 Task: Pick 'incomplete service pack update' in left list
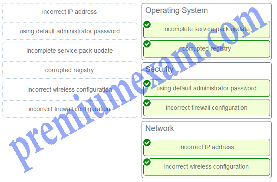pos(69,51)
